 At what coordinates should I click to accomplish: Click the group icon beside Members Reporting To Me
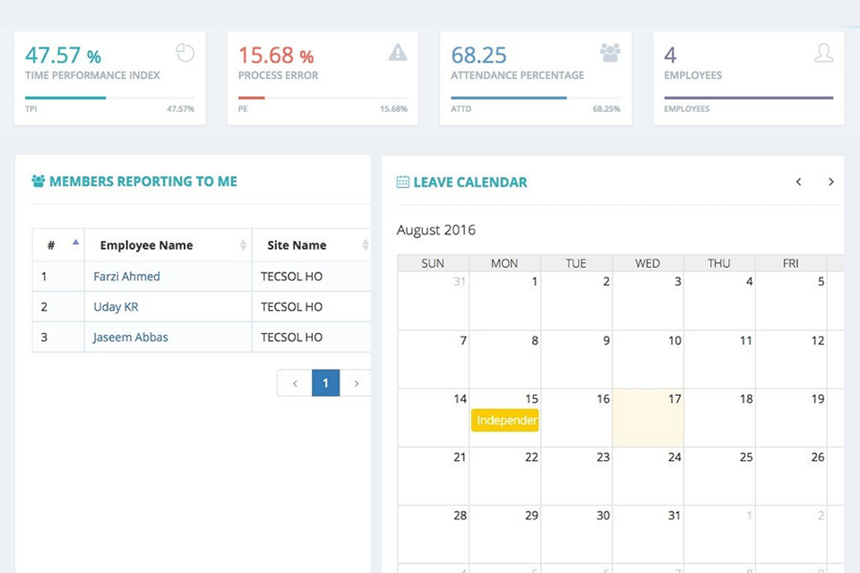38,181
